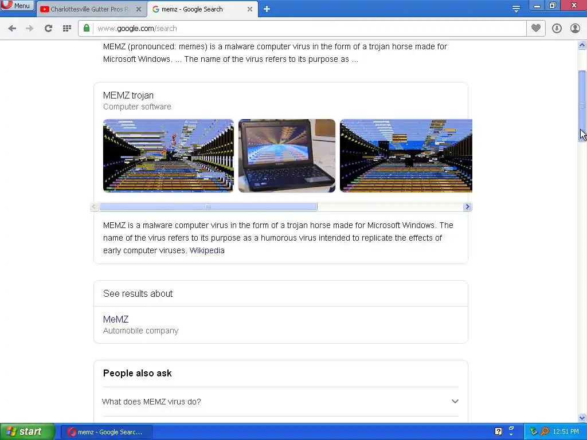Click 'Automobile company' description text
Viewport: 587px width, 440px height.
141,331
